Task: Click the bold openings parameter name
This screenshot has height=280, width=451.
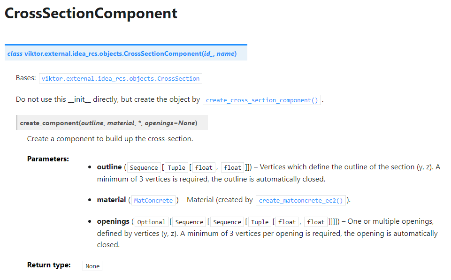Action: (x=113, y=222)
